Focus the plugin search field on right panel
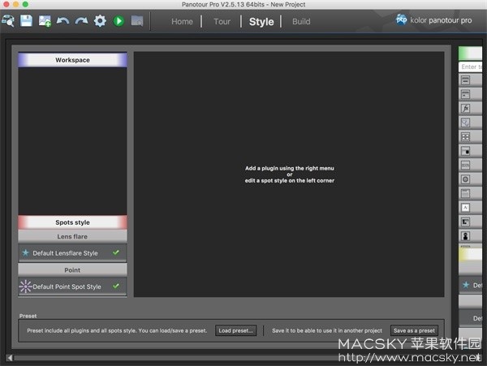Image resolution: width=487 pixels, height=366 pixels. click(470, 67)
